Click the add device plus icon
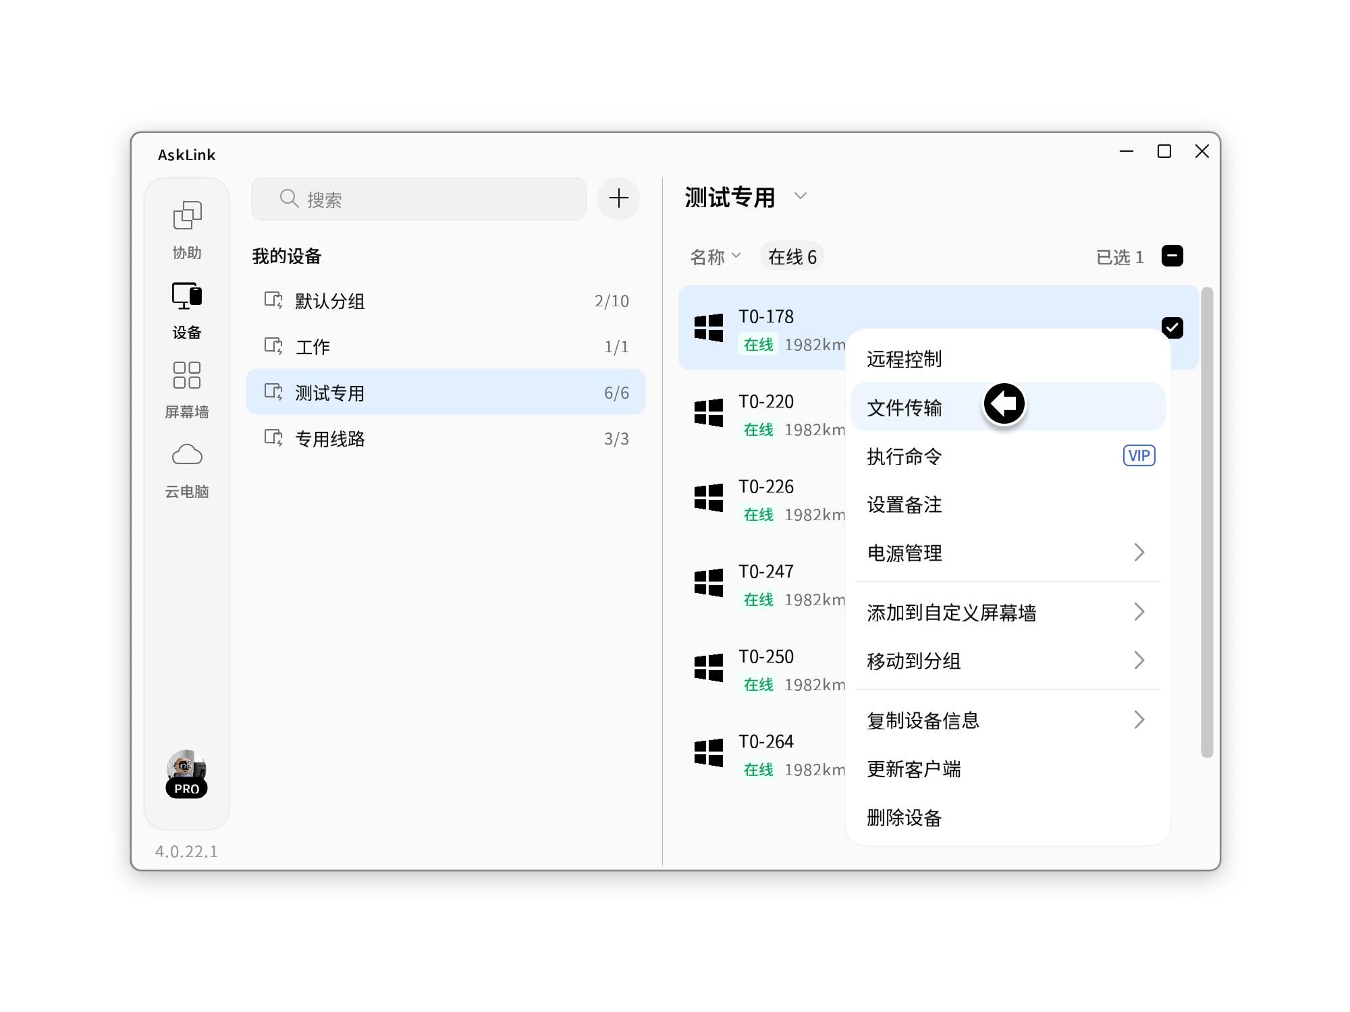 tap(618, 198)
